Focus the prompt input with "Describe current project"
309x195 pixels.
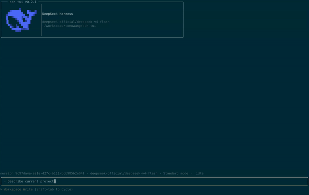154,181
